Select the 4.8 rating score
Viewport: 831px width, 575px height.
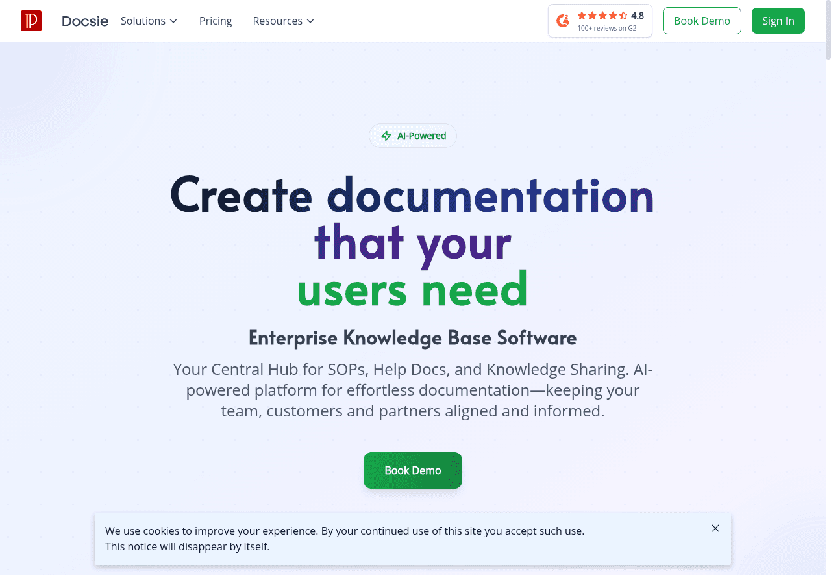(x=638, y=16)
